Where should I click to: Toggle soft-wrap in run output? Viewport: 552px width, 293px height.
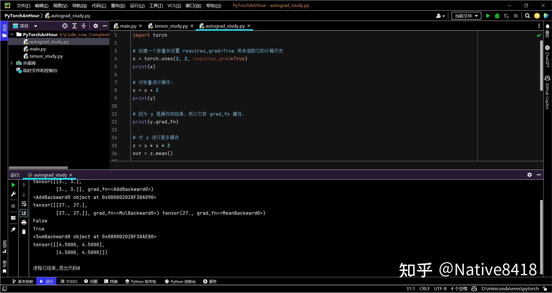tap(24, 204)
